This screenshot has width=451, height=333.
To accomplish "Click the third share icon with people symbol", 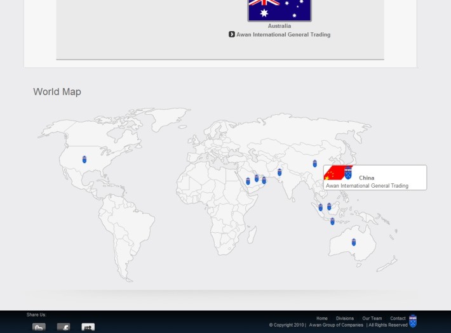I will point(88,327).
